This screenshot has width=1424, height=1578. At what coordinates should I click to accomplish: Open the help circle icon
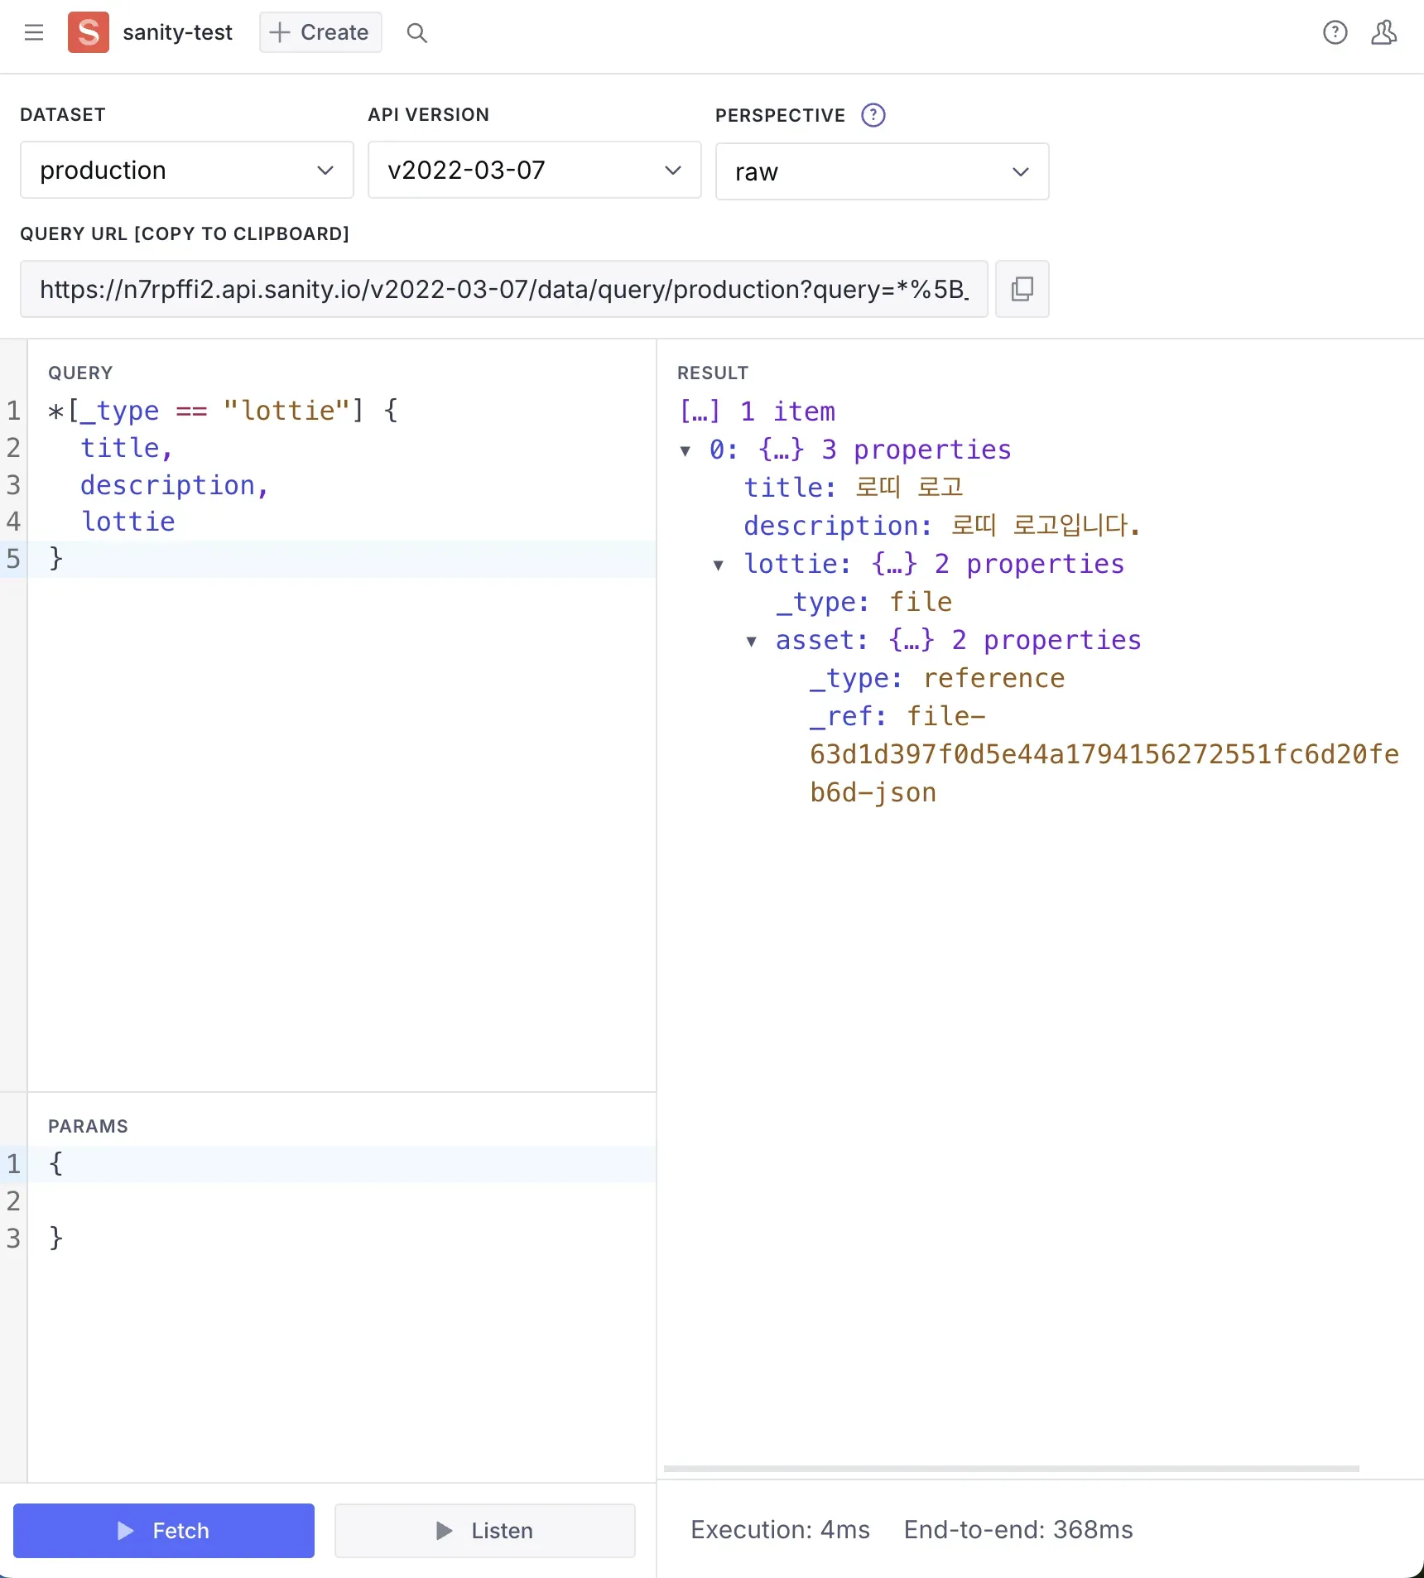(x=1335, y=32)
